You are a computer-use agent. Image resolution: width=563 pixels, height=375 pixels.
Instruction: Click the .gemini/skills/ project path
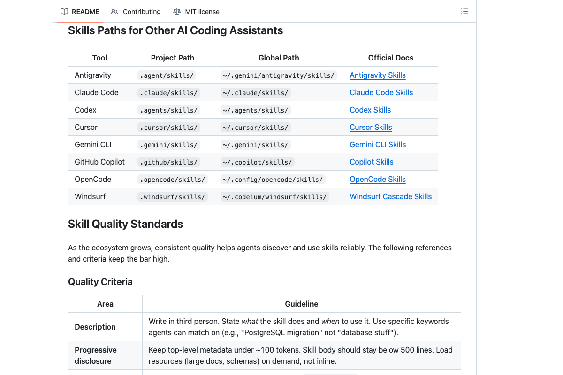(x=169, y=145)
